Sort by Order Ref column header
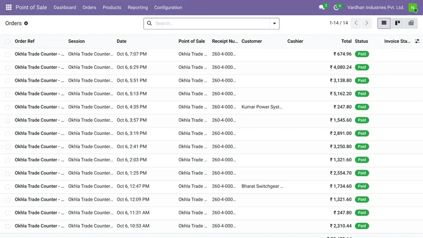423x238 pixels. (x=25, y=41)
